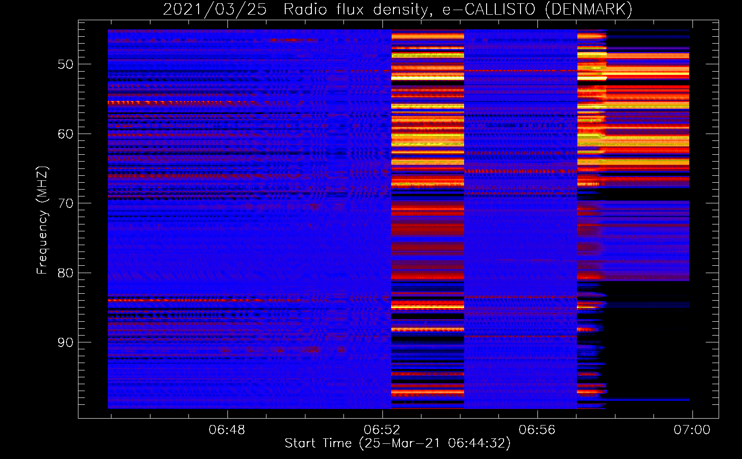Click the 07:00 time tick label
Image resolution: width=742 pixels, height=459 pixels.
[x=692, y=430]
